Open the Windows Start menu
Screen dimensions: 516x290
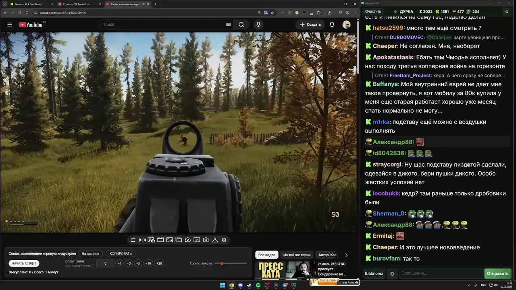pos(222,286)
